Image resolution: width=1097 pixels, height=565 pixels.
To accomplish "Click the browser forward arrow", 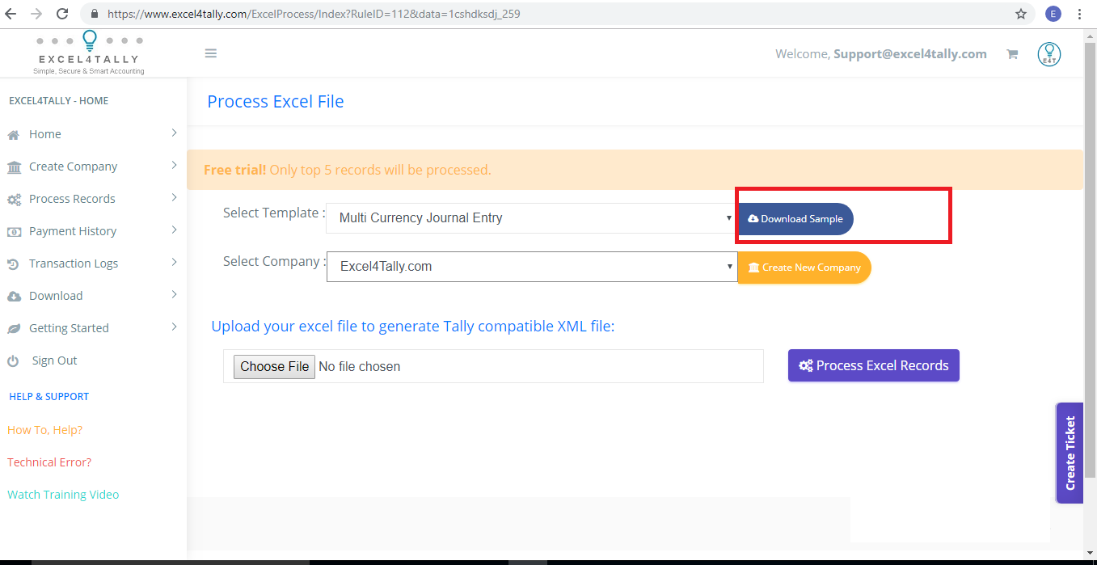I will pyautogui.click(x=36, y=14).
